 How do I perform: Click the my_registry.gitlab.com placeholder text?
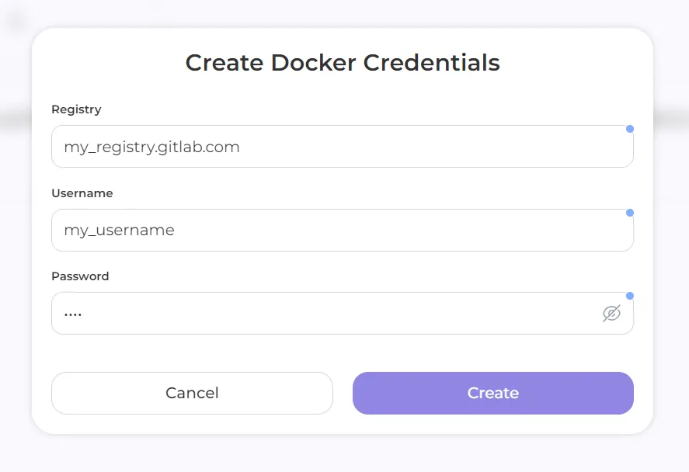click(x=151, y=147)
